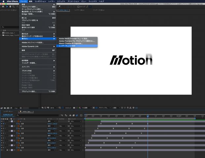The image size is (205, 158).
Task: Select the Selection arrow tool
Action: (x=7, y=7)
